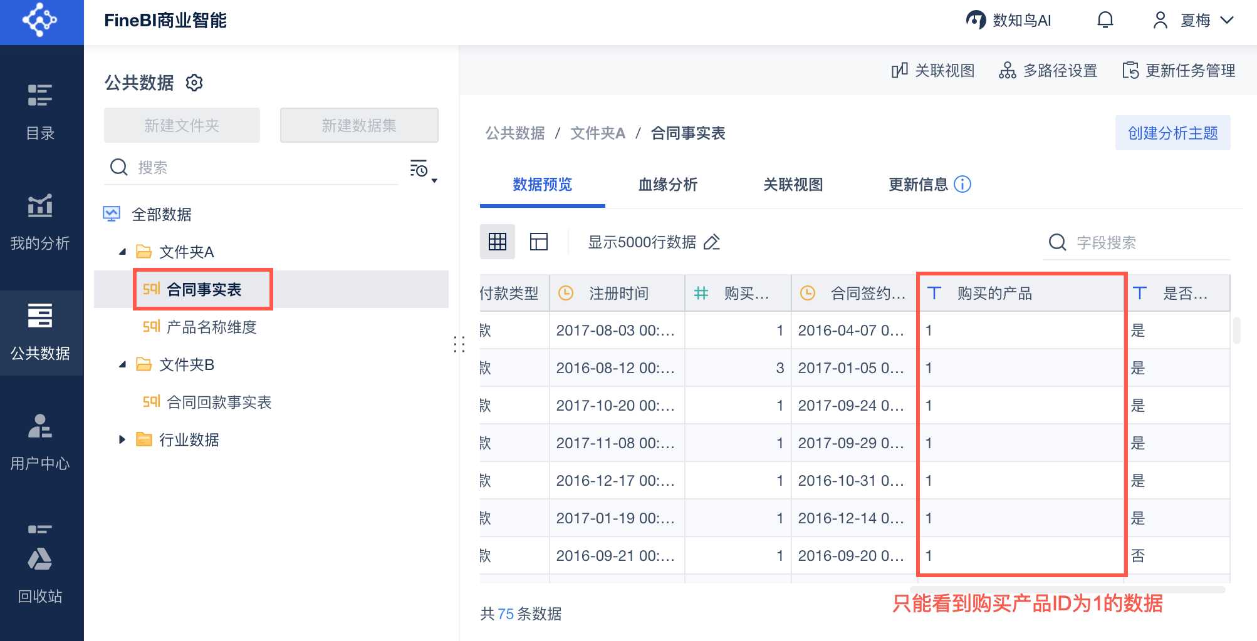The image size is (1257, 641).
Task: Switch to grid table view
Action: tap(498, 242)
